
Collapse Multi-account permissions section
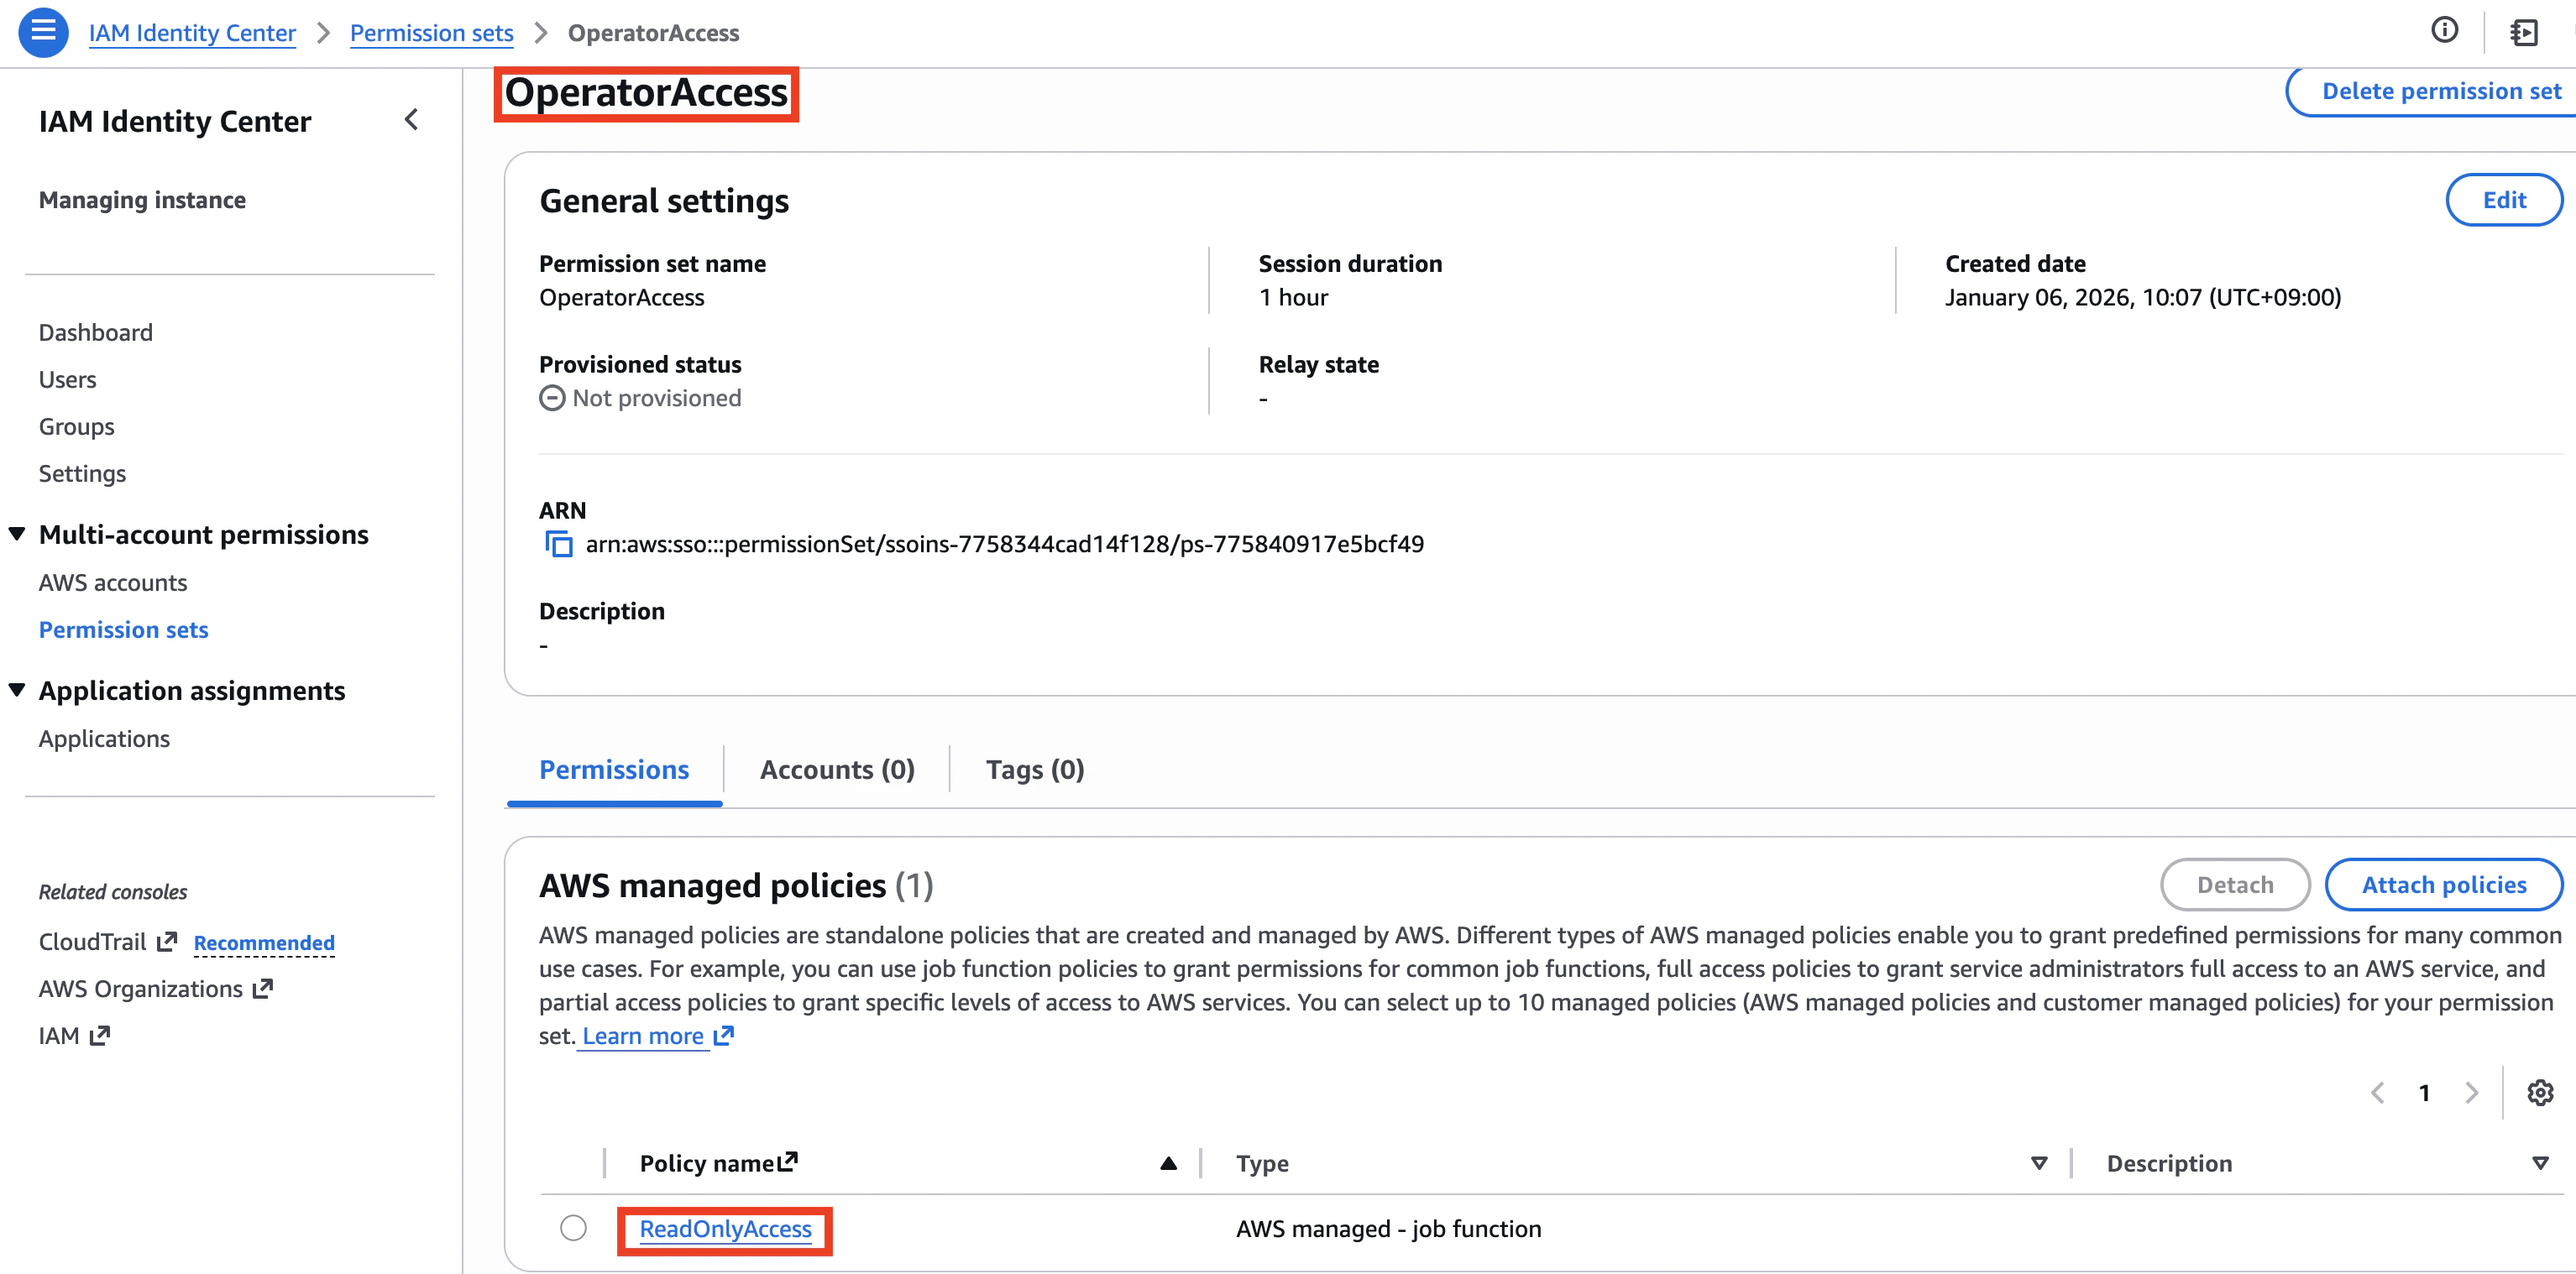[x=17, y=534]
